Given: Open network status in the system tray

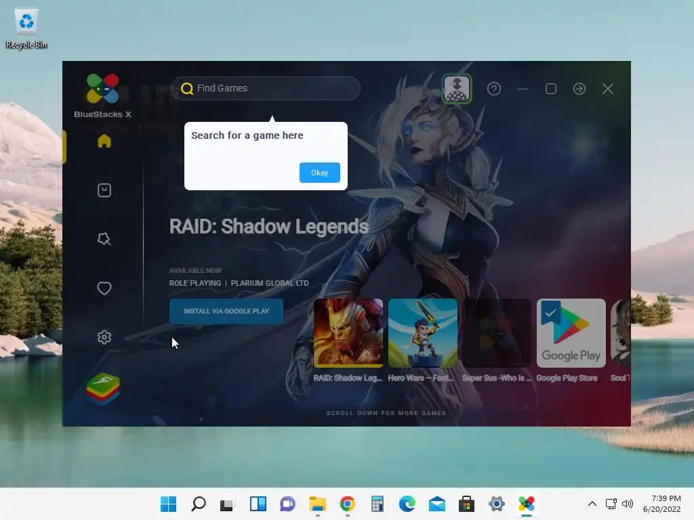Looking at the screenshot, I should click(611, 504).
